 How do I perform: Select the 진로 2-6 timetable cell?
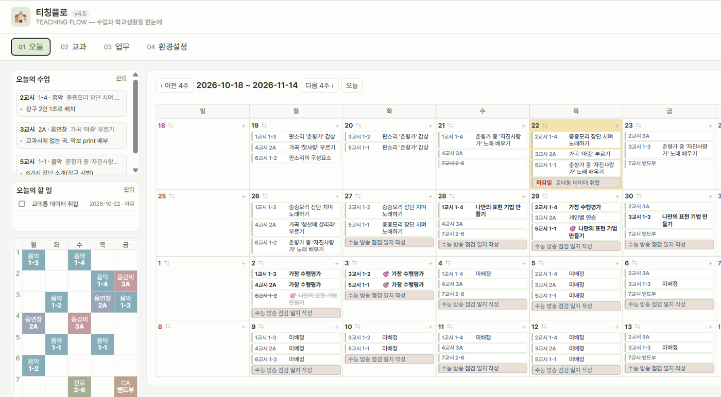pos(79,387)
